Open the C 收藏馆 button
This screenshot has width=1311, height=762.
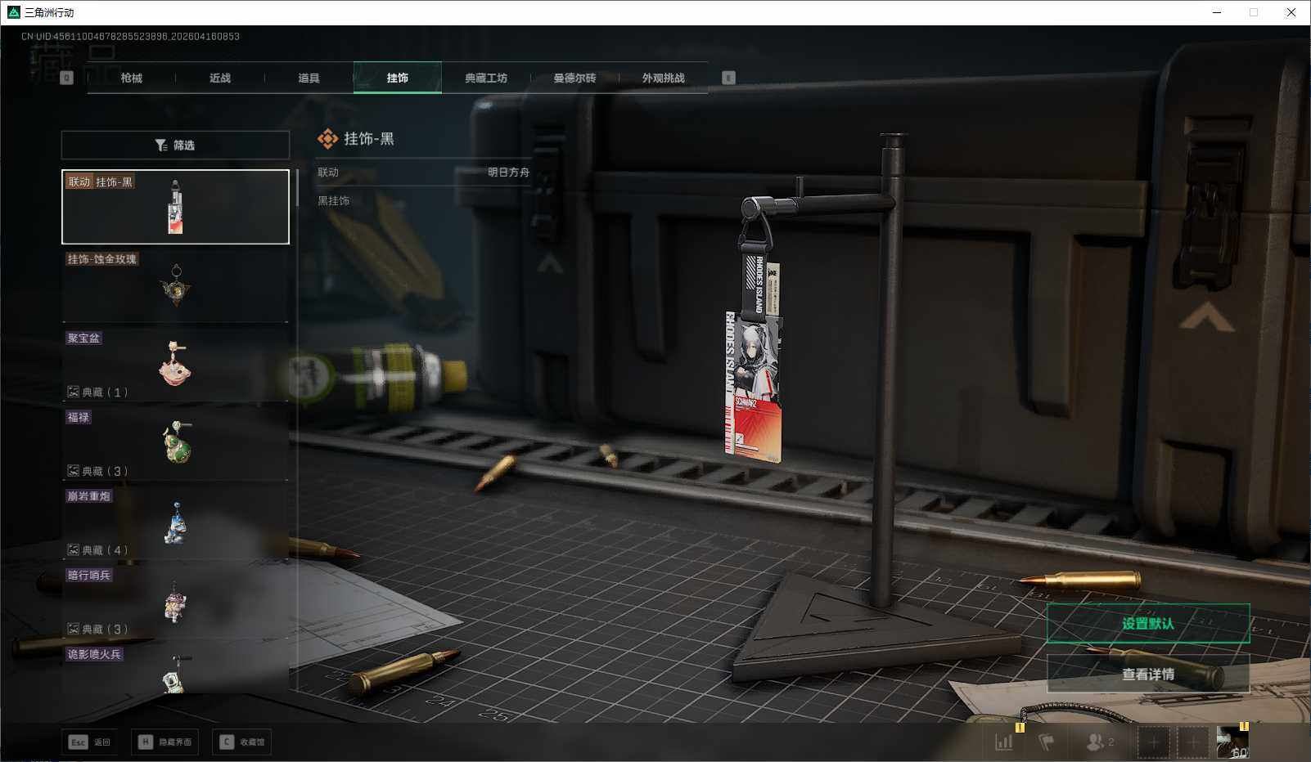[x=241, y=742]
